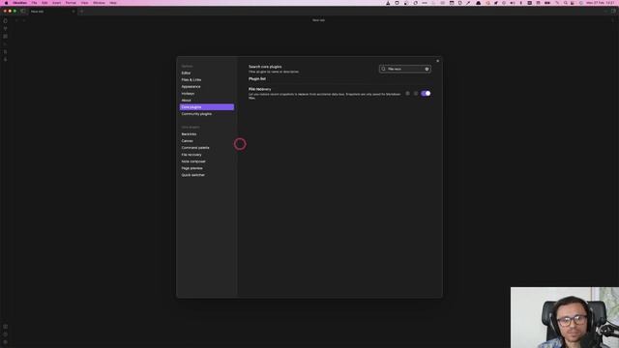Open graph view ribbon icon
Screen dimensions: 619x348
(5, 29)
